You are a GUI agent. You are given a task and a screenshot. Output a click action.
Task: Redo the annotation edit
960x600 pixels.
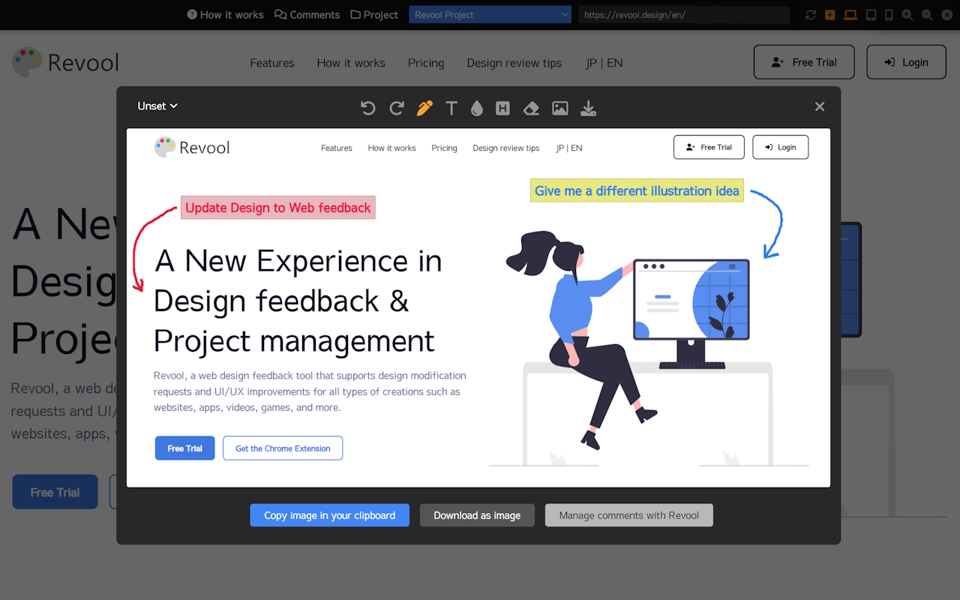tap(397, 108)
